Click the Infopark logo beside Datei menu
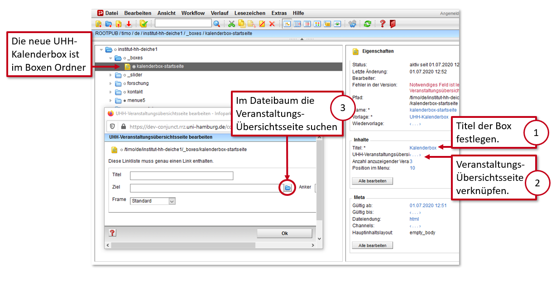The image size is (556, 282). click(100, 13)
